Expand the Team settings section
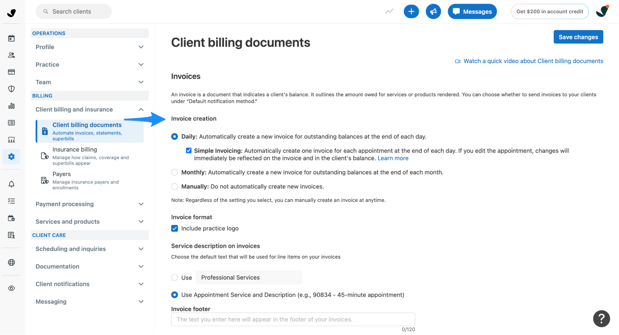The width and height of the screenshot is (619, 335). coord(89,82)
